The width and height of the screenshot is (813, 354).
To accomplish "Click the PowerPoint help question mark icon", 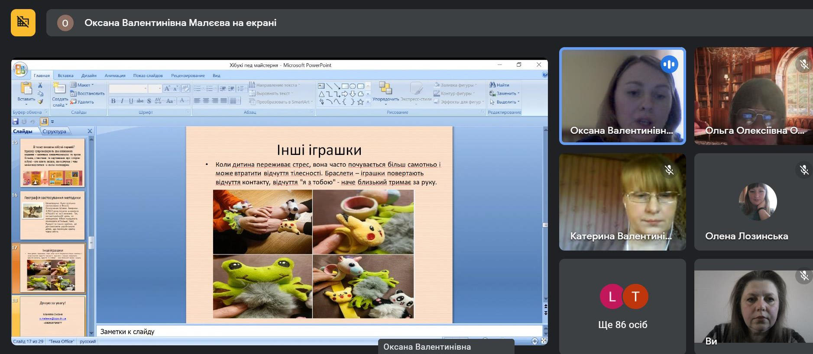I will [x=545, y=75].
